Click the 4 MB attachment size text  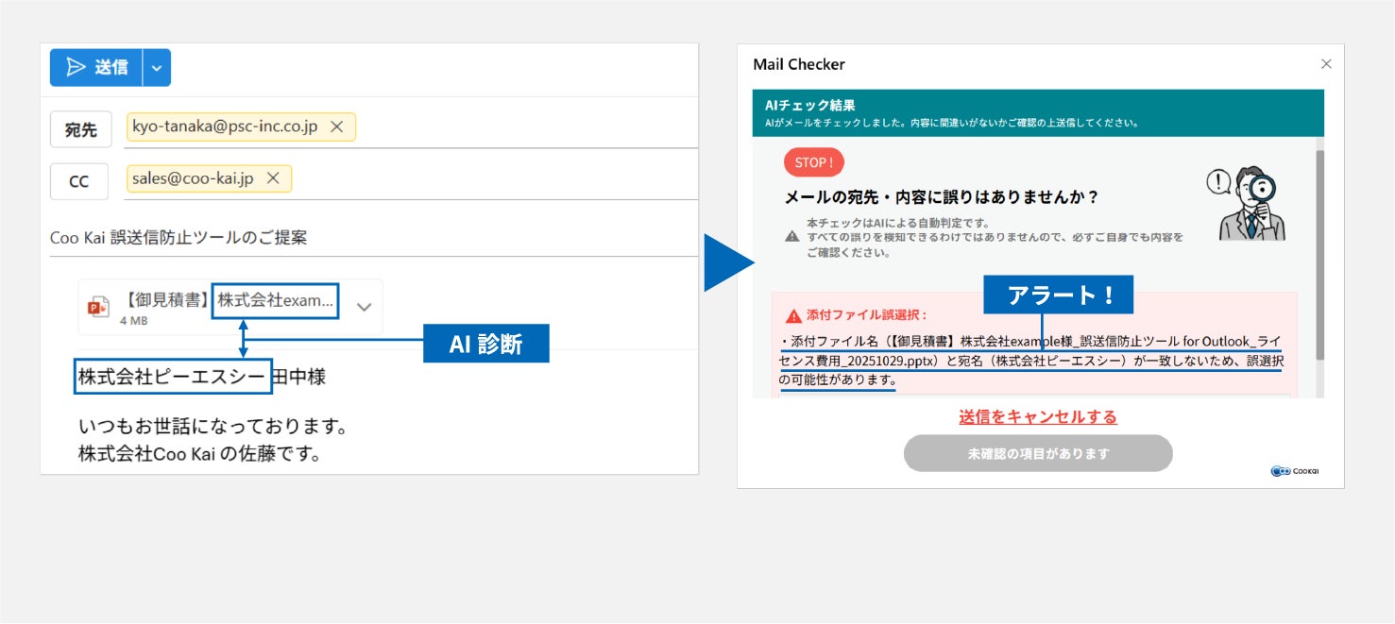[x=133, y=321]
